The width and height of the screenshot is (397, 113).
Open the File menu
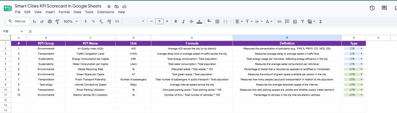pyautogui.click(x=18, y=12)
